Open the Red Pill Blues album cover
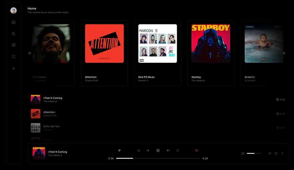Viewport: 294px width, 170px height. click(158, 44)
